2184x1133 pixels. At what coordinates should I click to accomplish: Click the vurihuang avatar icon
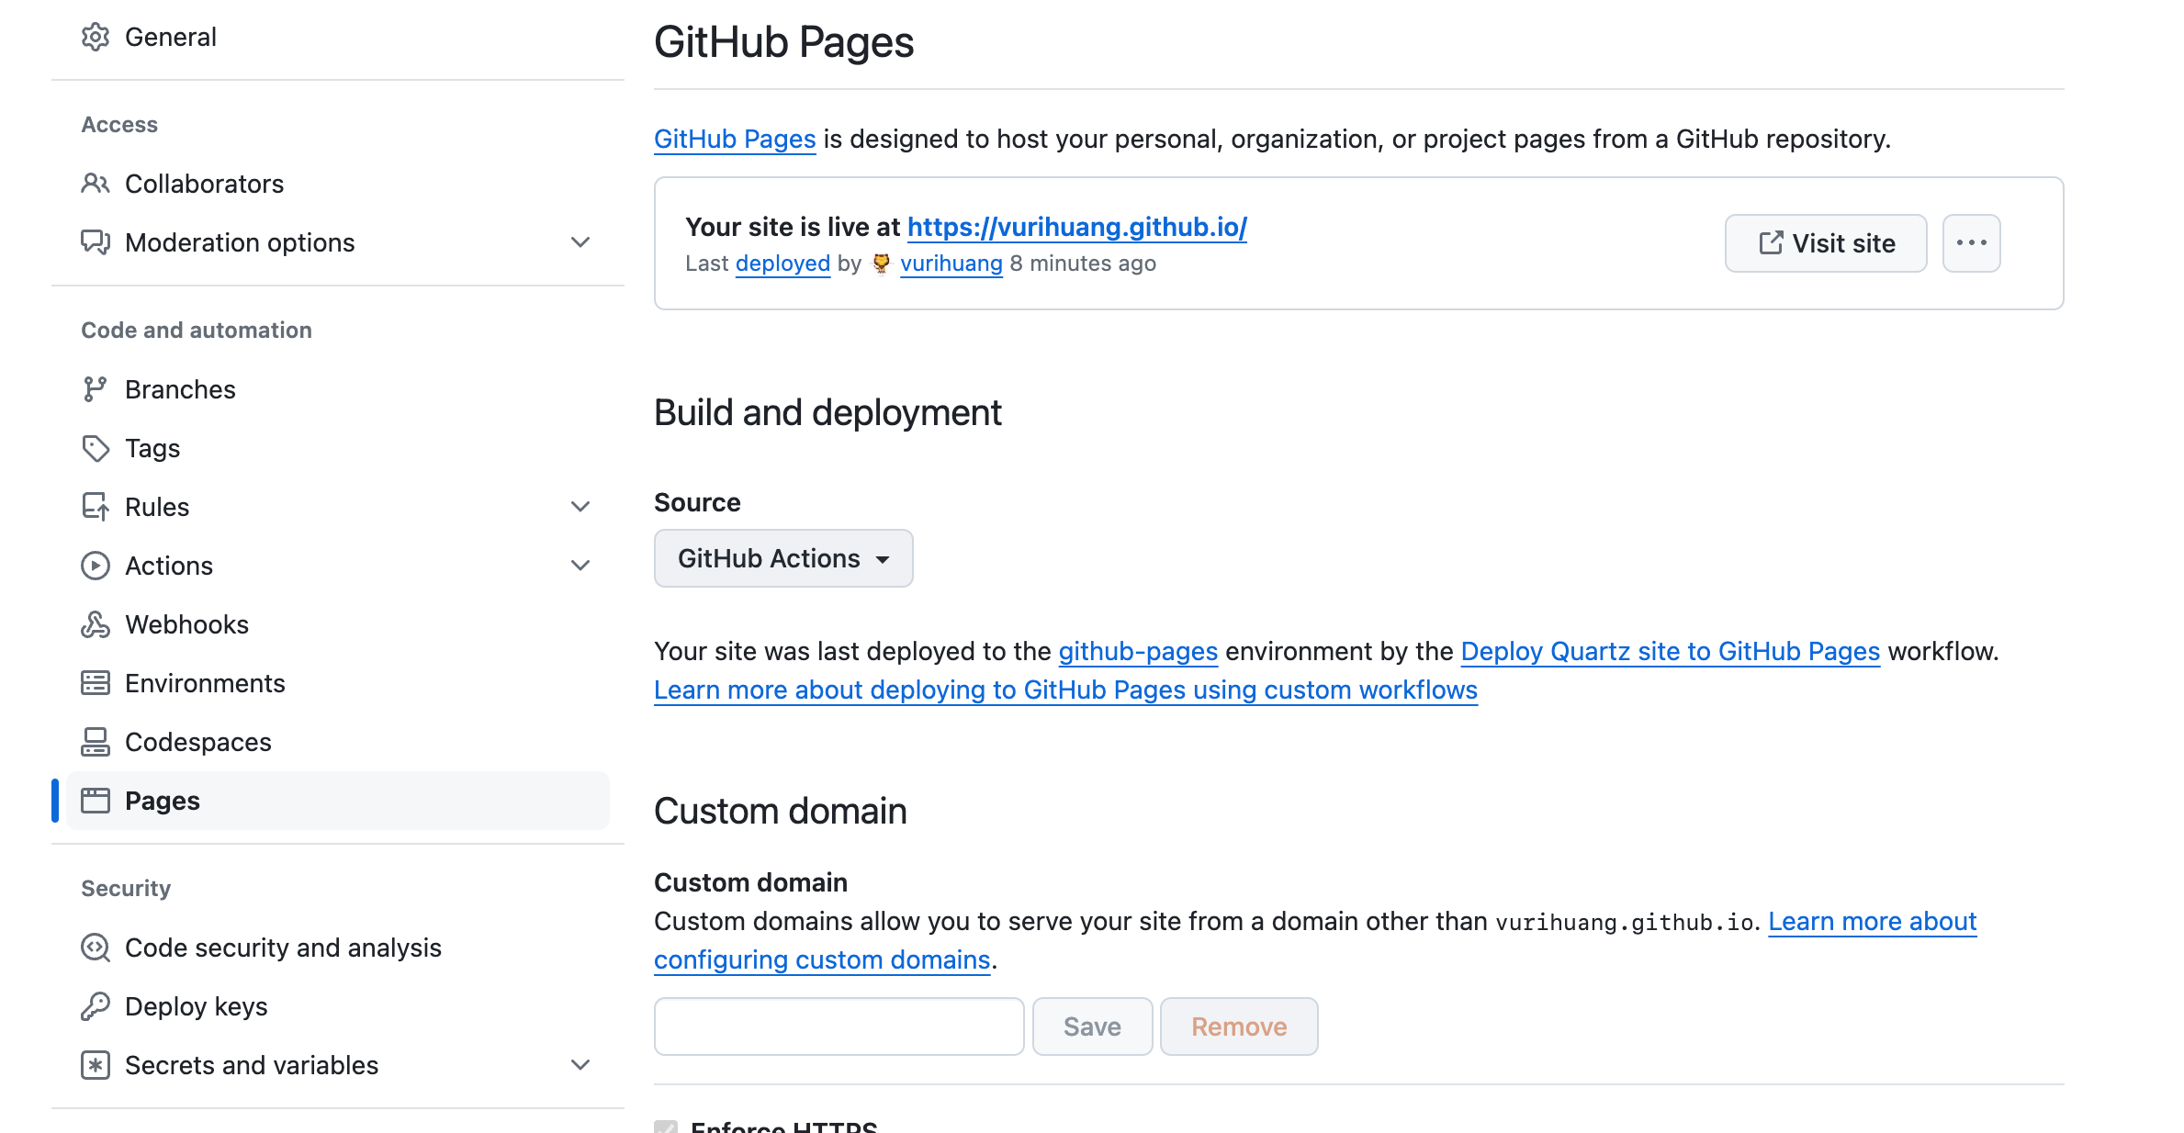(x=881, y=264)
